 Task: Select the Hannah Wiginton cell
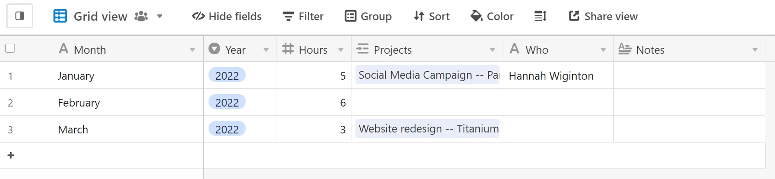click(558, 75)
